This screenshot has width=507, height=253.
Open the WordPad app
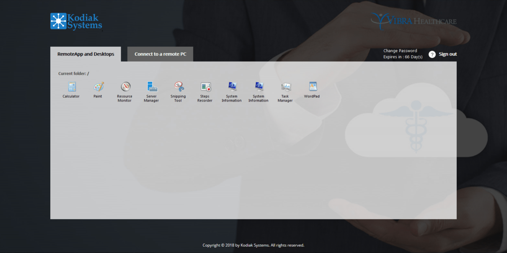click(312, 87)
